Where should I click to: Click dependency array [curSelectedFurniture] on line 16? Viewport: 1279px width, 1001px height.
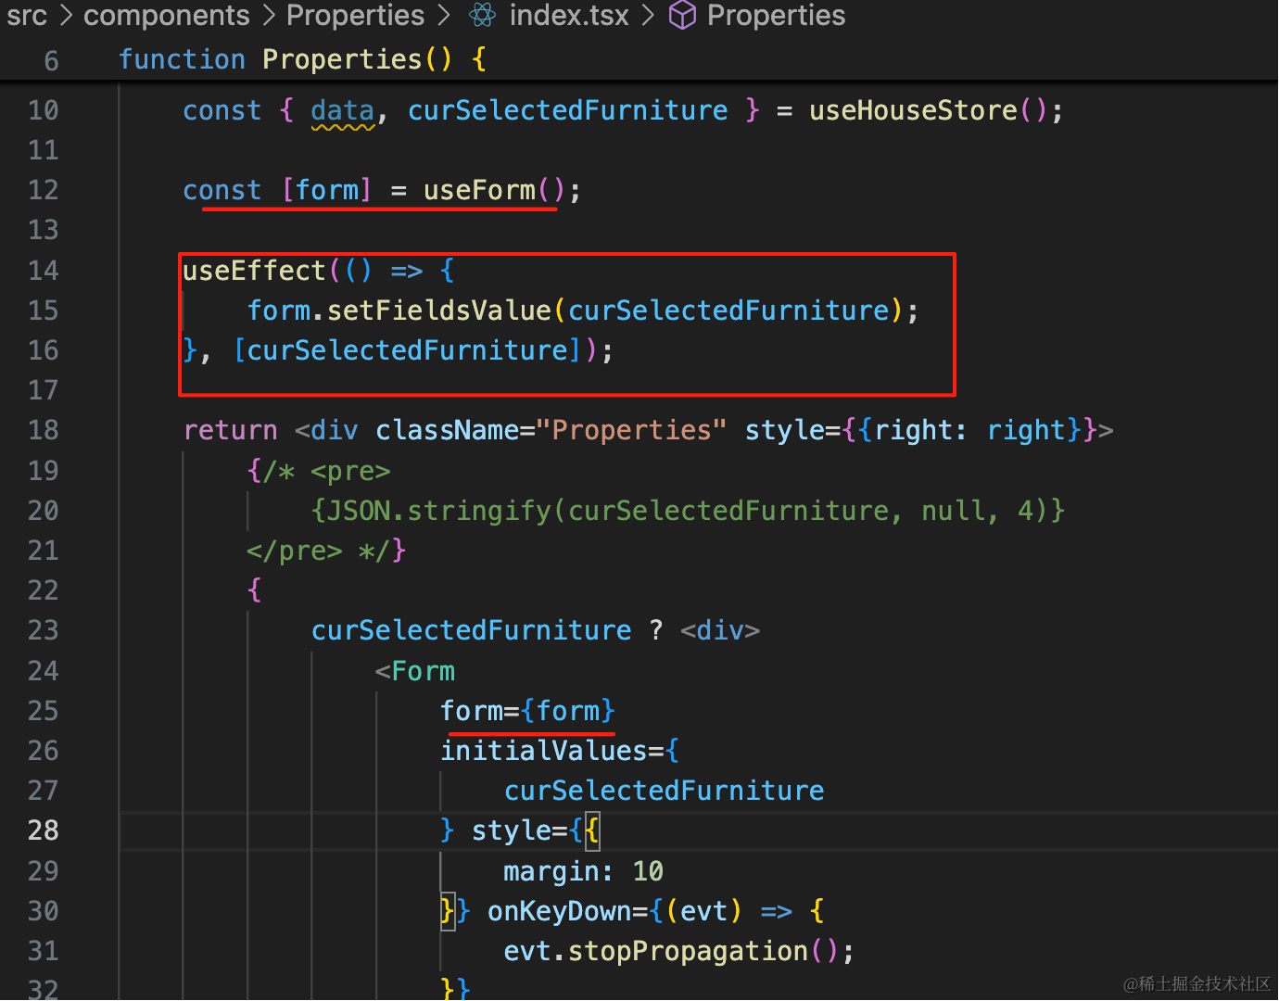click(408, 350)
